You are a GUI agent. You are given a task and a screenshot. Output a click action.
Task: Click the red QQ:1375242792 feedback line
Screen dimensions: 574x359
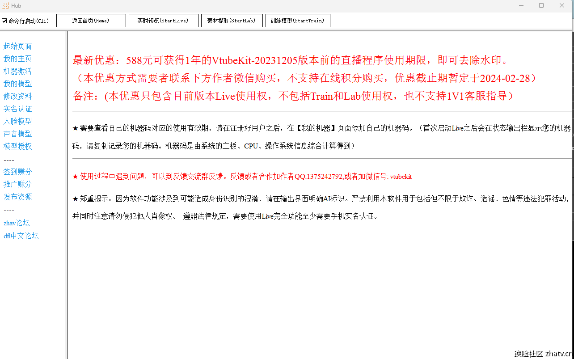242,177
